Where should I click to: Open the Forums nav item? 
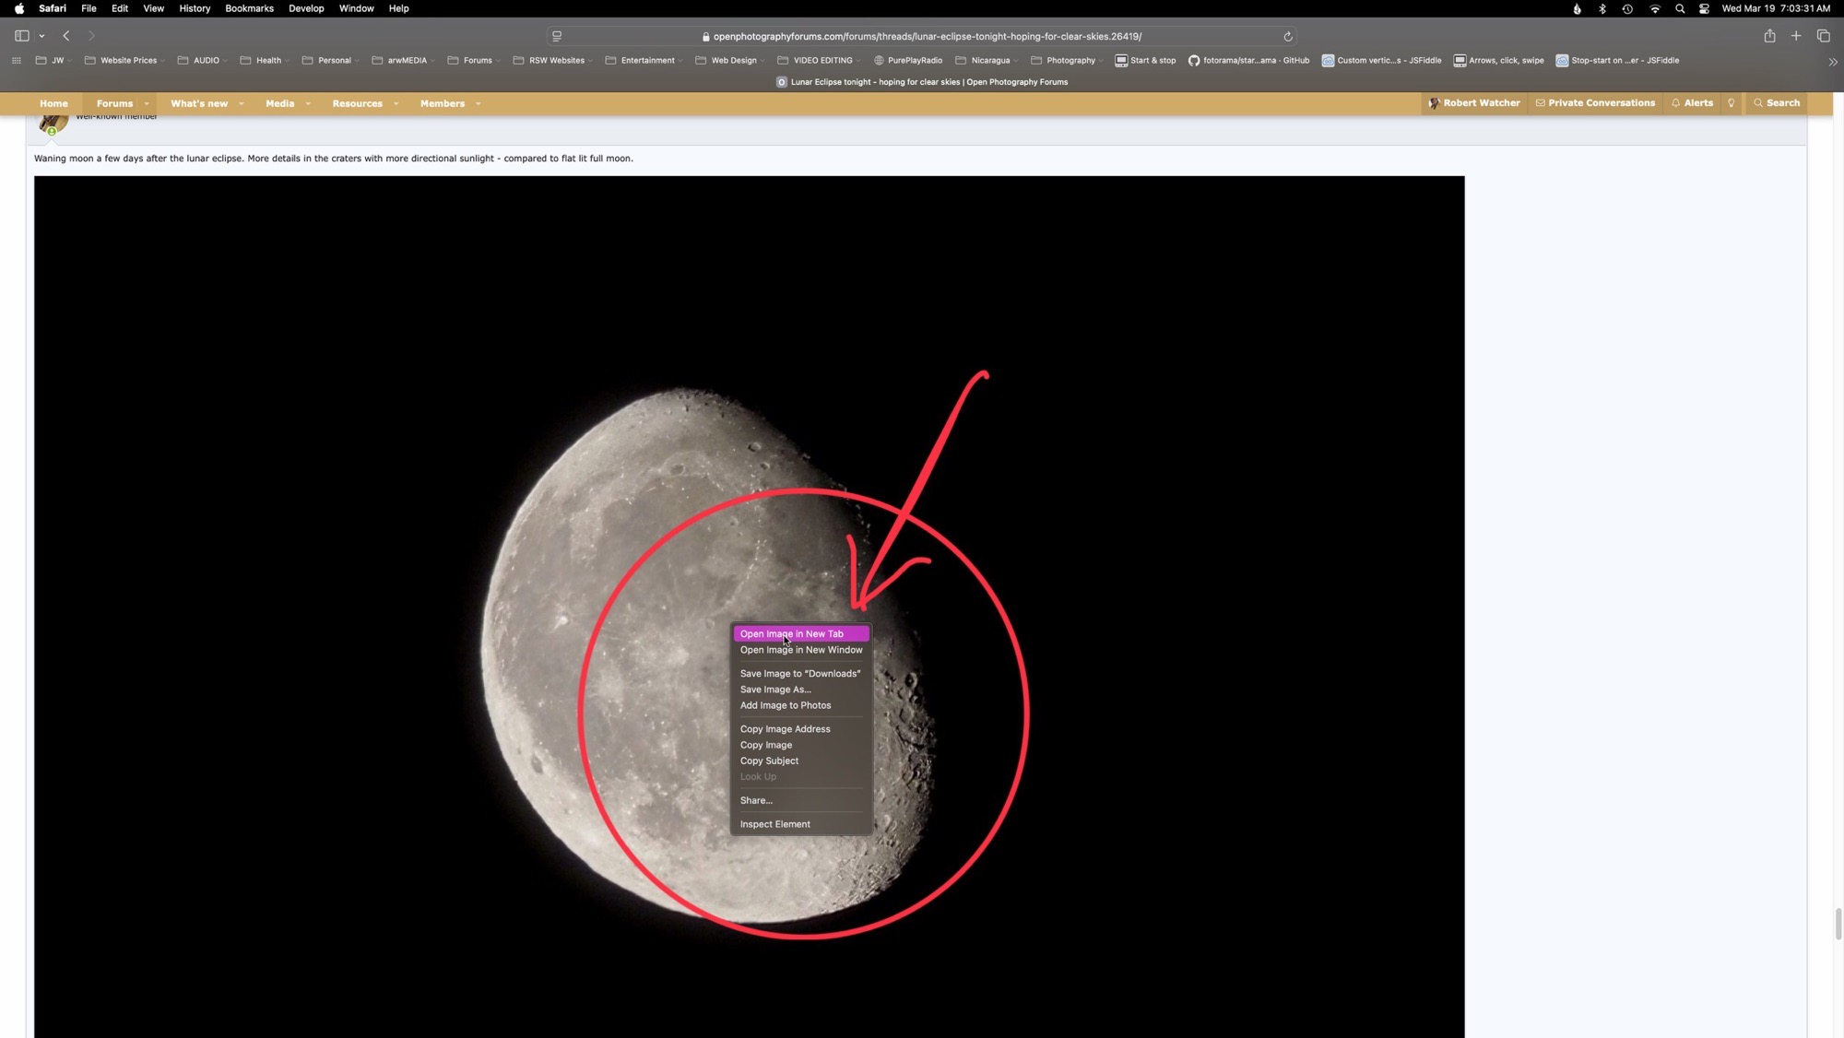[114, 103]
